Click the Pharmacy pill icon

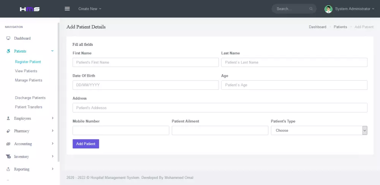[8, 131]
